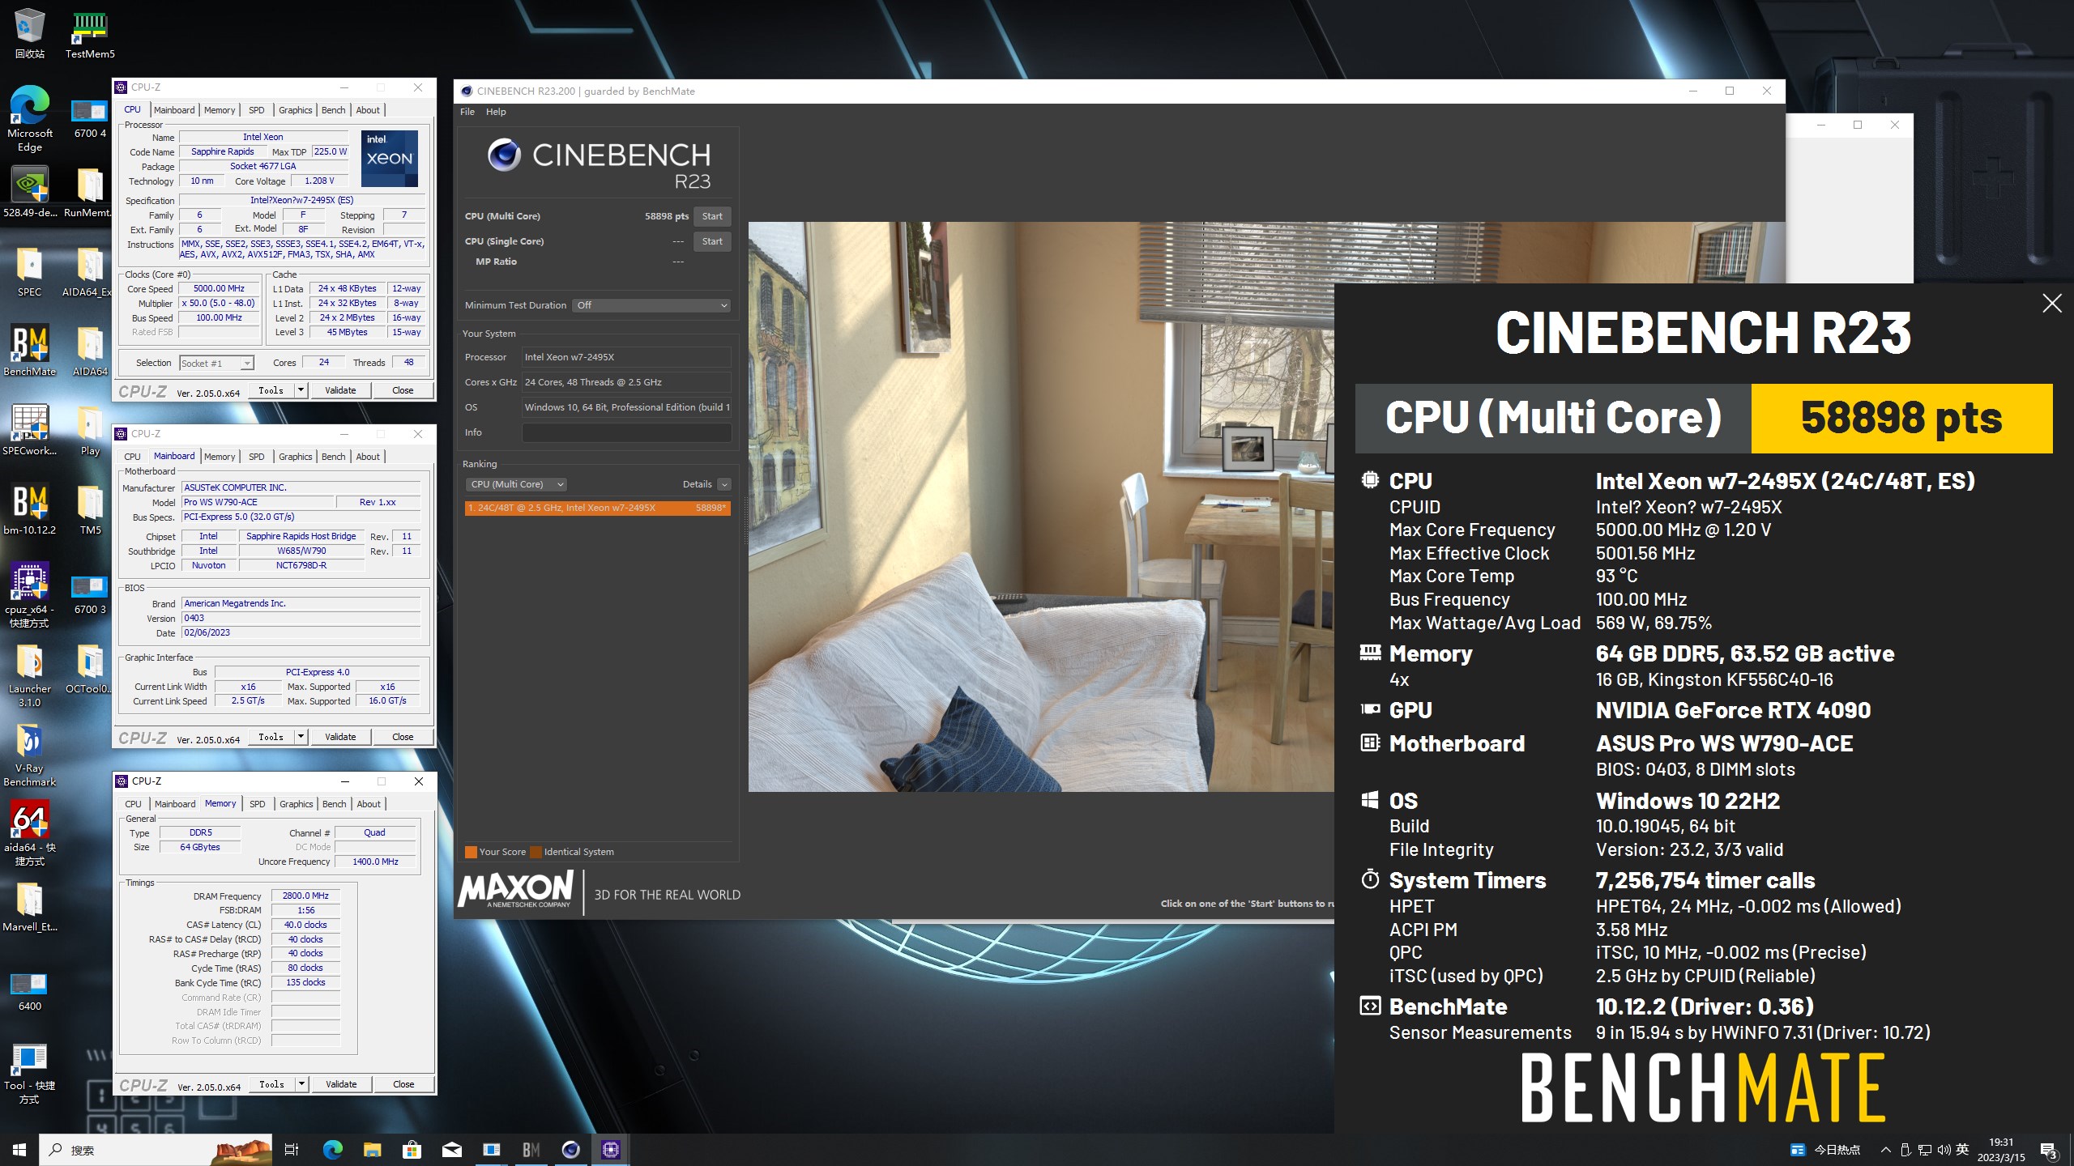Viewport: 2074px width, 1166px height.
Task: Switch to SPD tab in Mainboard CPU-Z window
Action: coord(256,457)
